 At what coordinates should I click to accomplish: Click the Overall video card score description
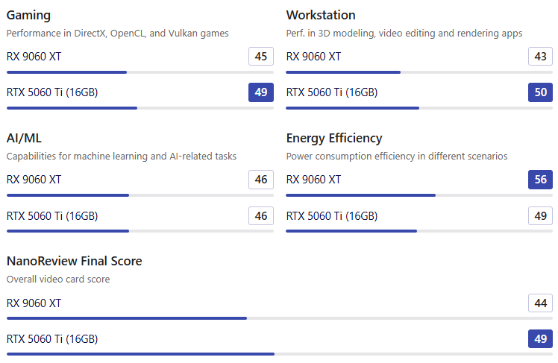tap(58, 280)
